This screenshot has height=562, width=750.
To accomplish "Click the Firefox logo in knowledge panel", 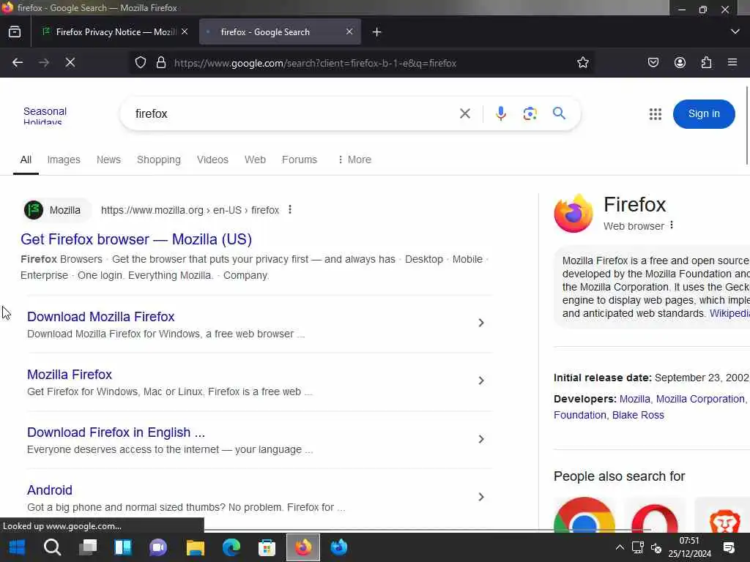I will click(x=573, y=214).
